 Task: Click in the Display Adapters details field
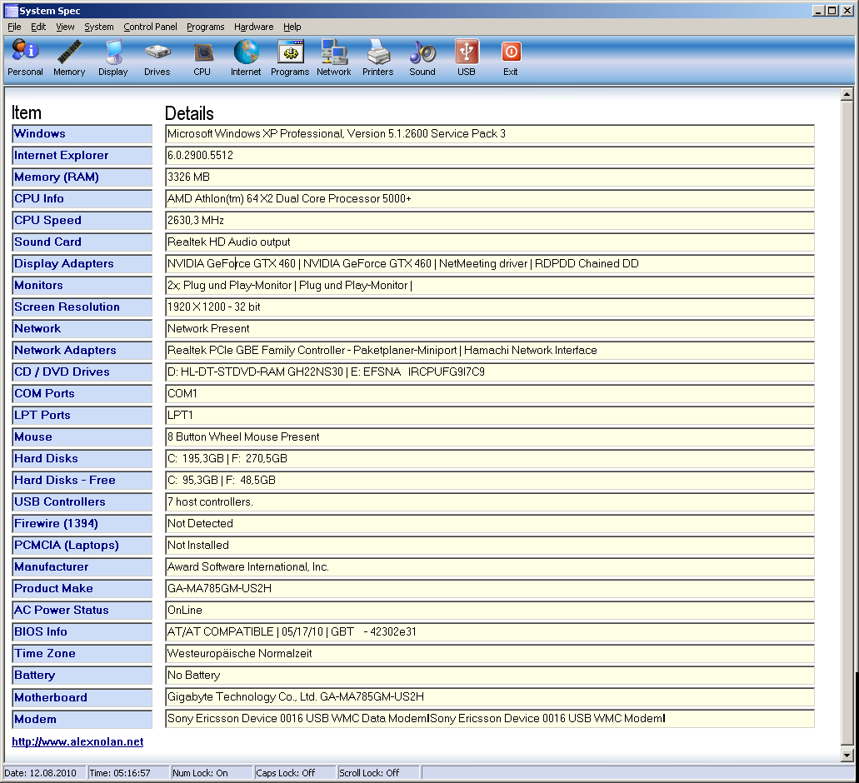pyautogui.click(x=490, y=264)
